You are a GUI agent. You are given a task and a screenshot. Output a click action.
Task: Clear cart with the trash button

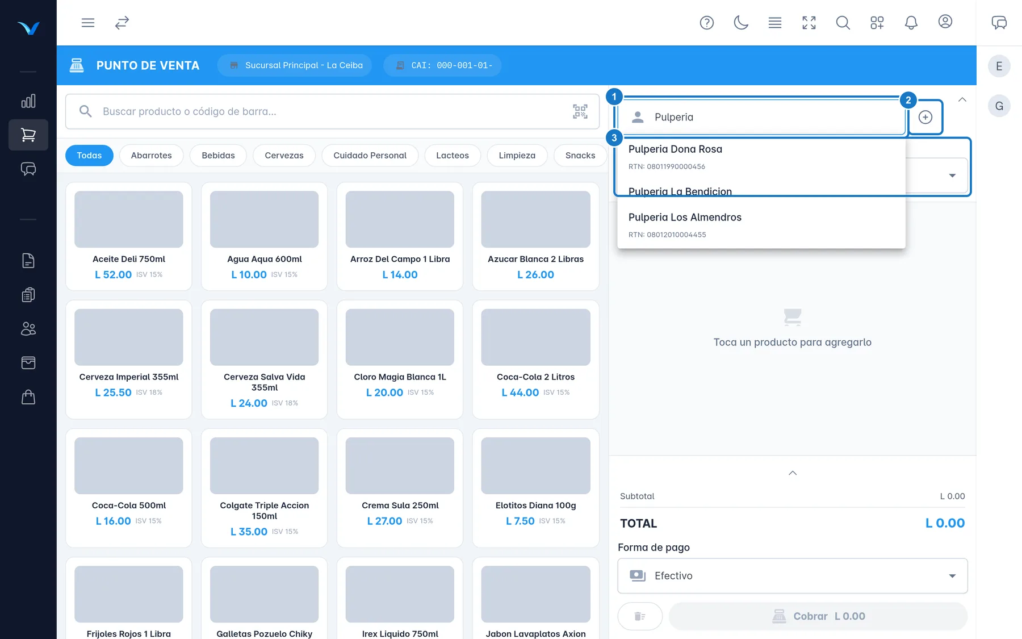(640, 616)
